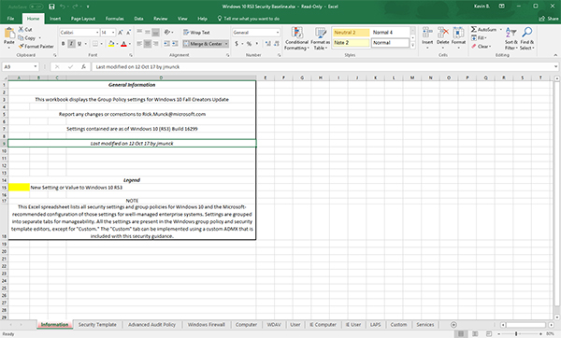The width and height of the screenshot is (561, 338).
Task: Decrease the cell indent
Action: (166, 44)
